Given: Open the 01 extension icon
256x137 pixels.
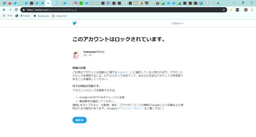Looking at the screenshot, I should point(238,10).
